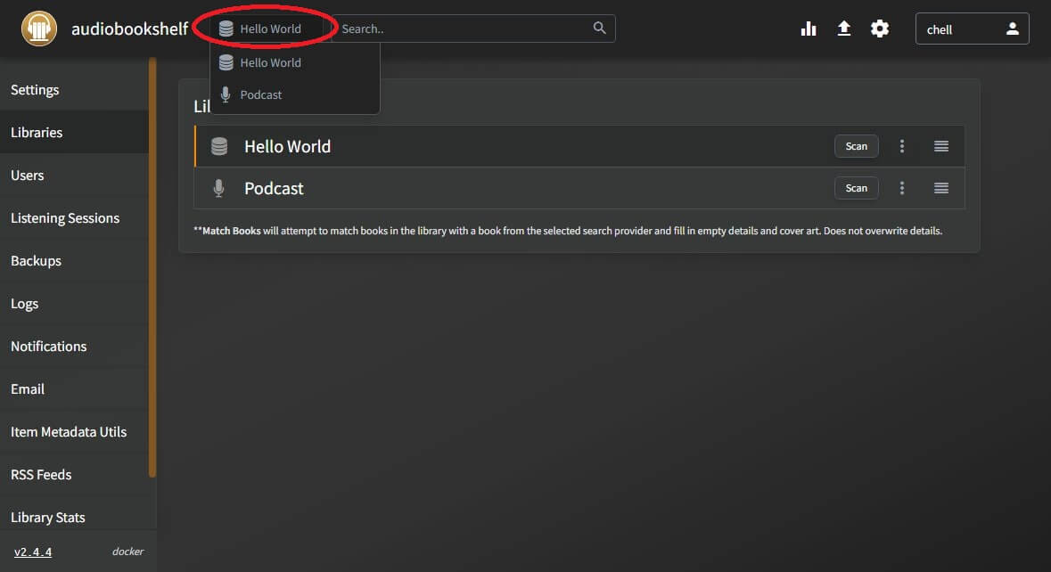This screenshot has height=572, width=1051.
Task: Click the audiobookshelf logo icon
Action: coord(39,29)
